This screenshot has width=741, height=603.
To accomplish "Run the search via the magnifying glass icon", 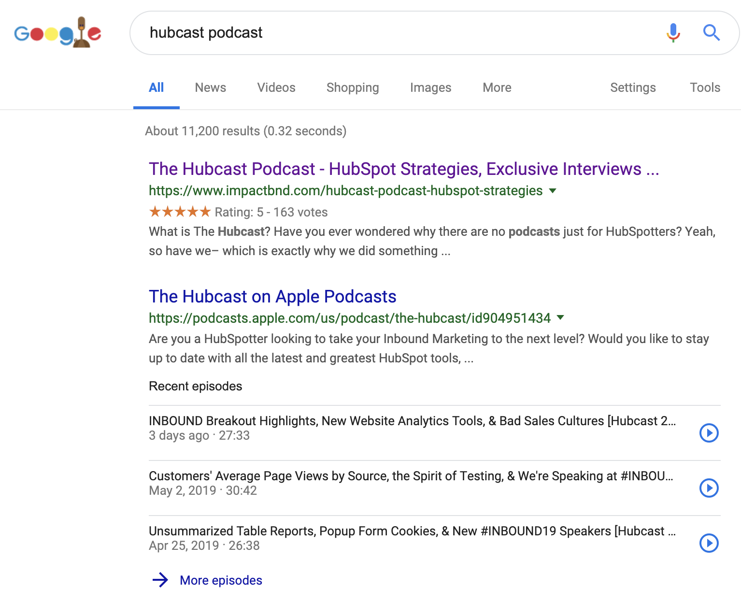I will (x=711, y=33).
